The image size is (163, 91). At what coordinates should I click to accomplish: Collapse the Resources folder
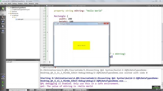pyautogui.click(x=9, y=13)
